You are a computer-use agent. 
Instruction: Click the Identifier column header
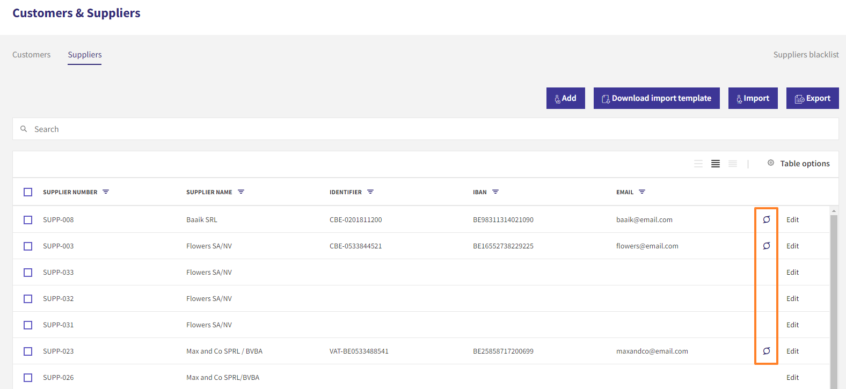(x=346, y=192)
